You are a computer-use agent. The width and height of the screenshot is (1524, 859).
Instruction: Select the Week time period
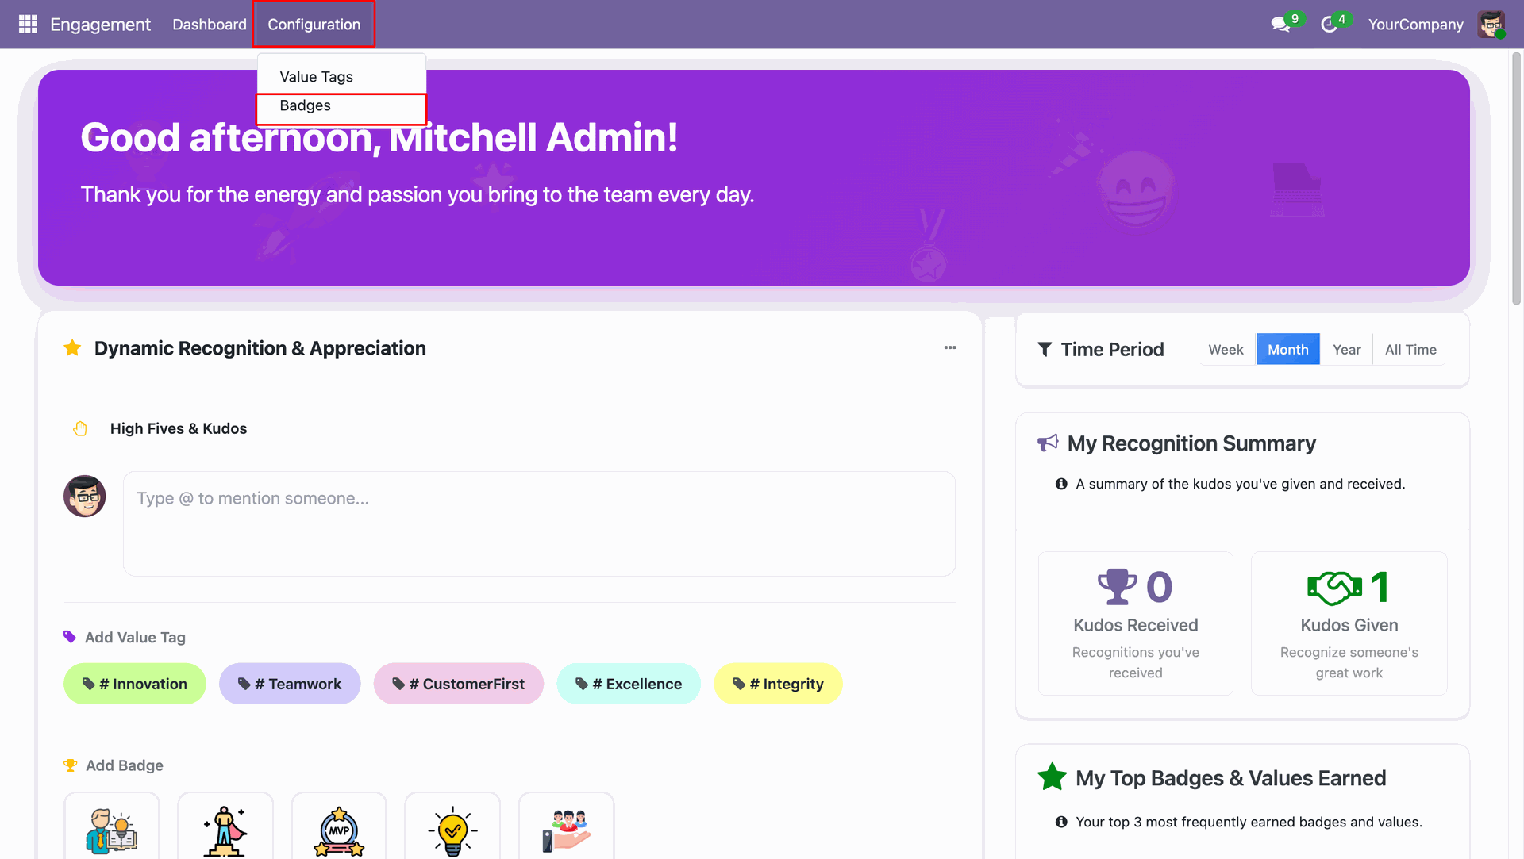click(x=1226, y=350)
